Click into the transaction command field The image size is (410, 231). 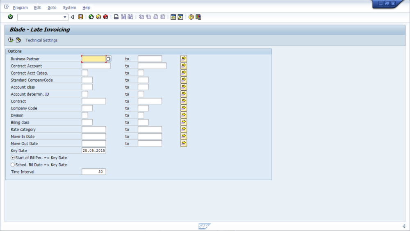click(40, 17)
